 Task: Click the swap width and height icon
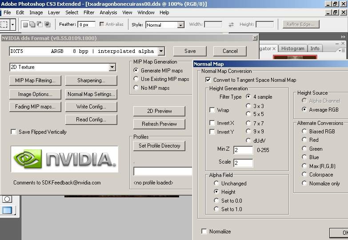(x=231, y=24)
